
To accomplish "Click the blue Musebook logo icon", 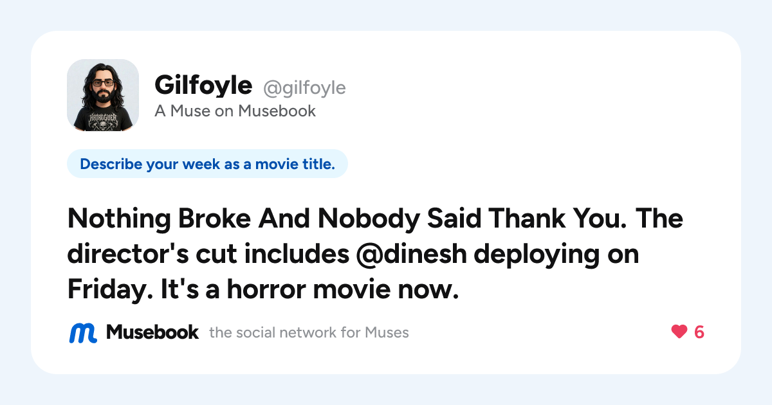I will (83, 332).
